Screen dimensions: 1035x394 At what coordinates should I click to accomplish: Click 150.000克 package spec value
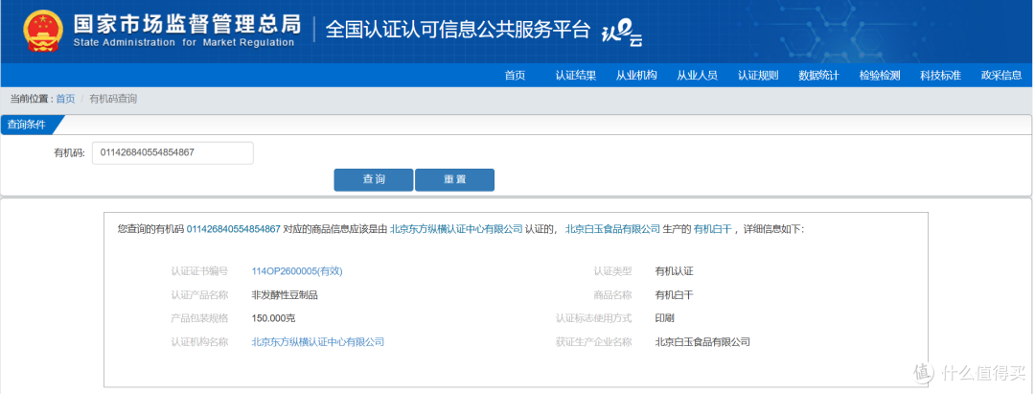click(273, 319)
